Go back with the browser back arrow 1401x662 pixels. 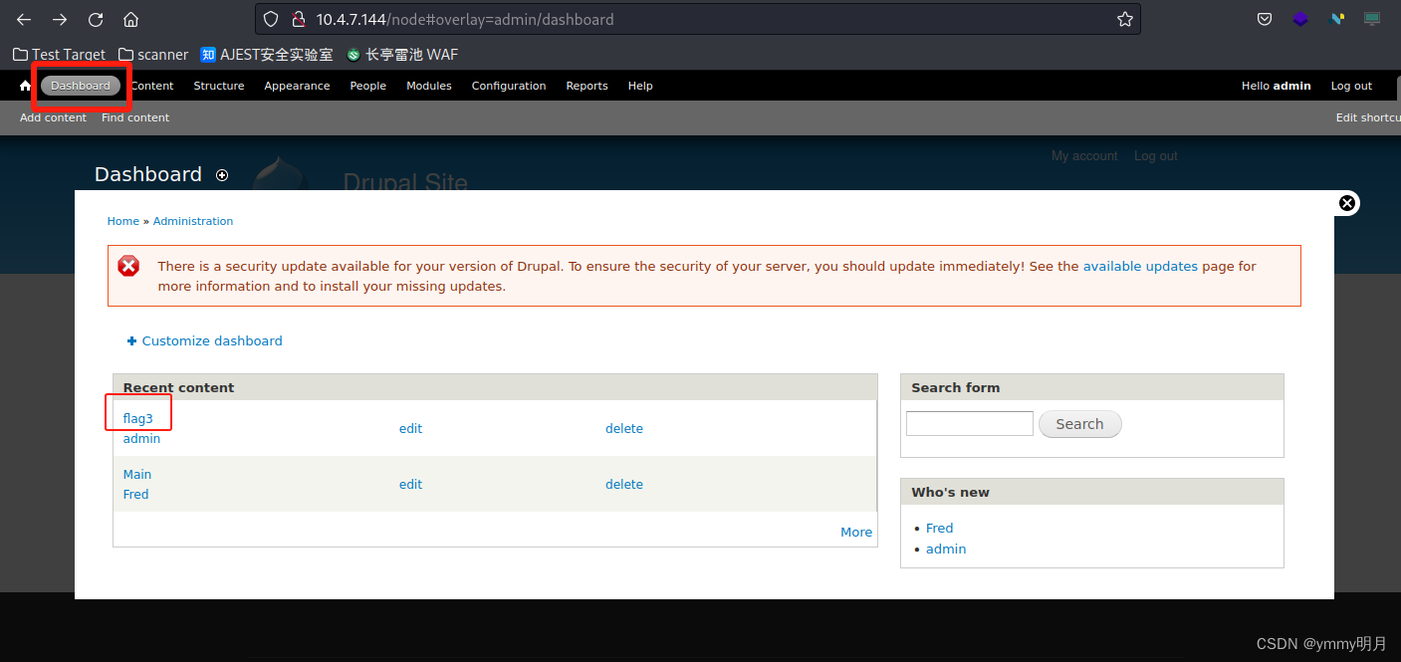(24, 19)
